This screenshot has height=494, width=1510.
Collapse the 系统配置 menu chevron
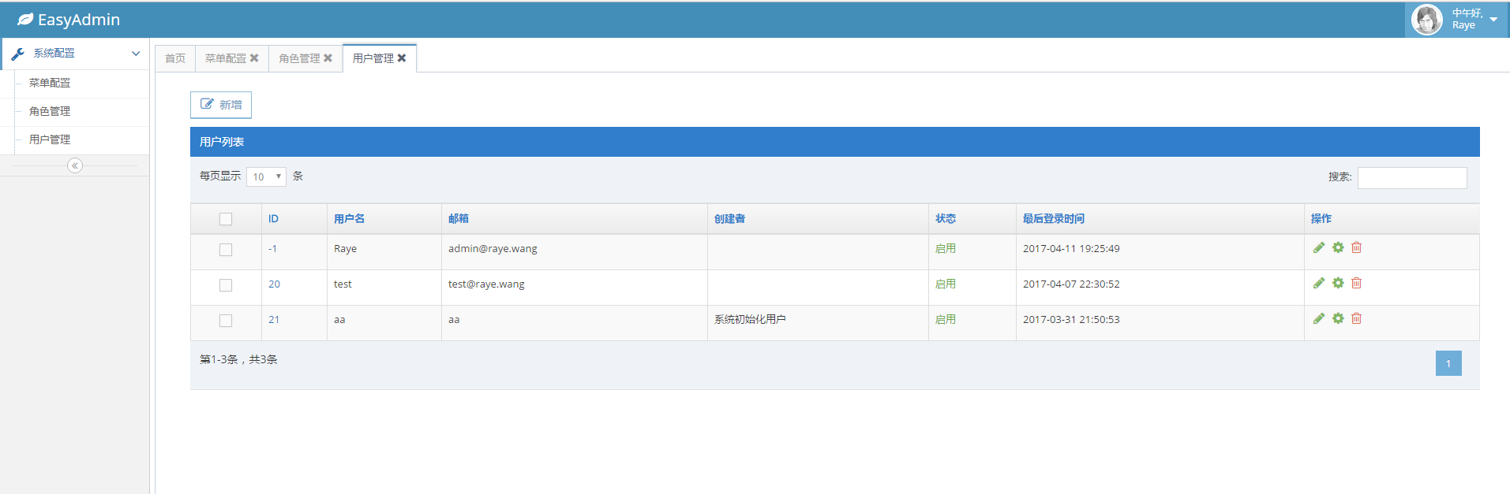point(136,54)
